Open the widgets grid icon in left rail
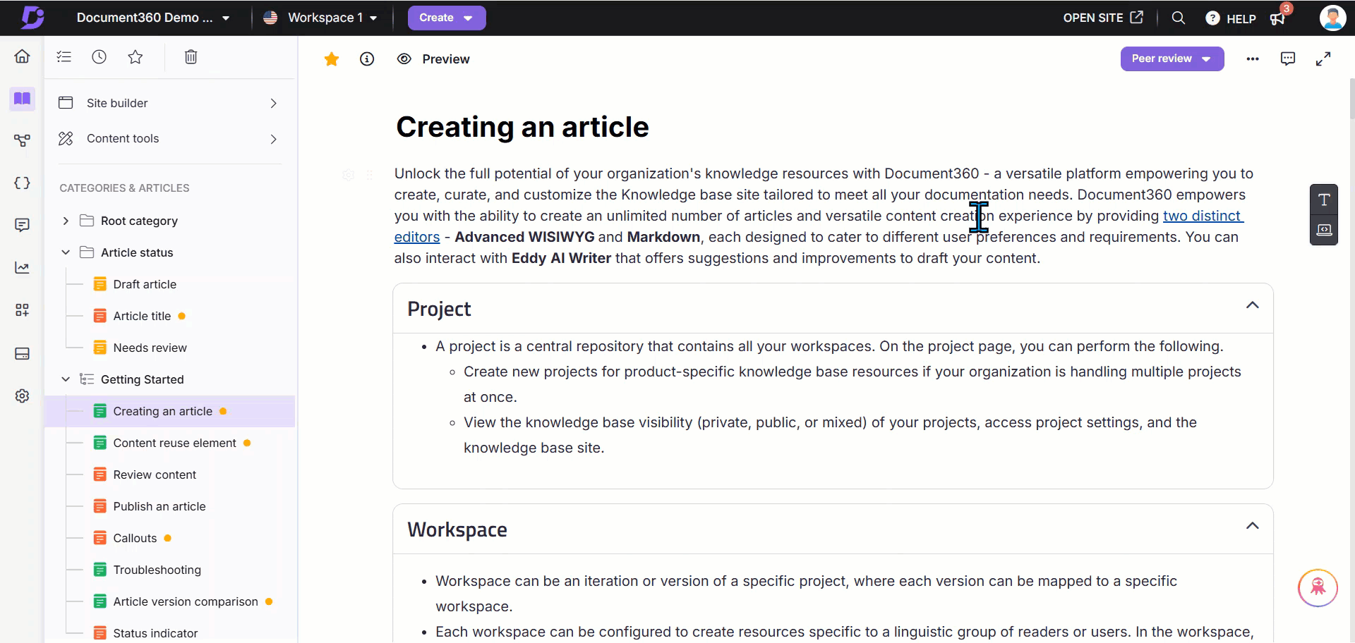The height and width of the screenshot is (643, 1355). coord(23,310)
